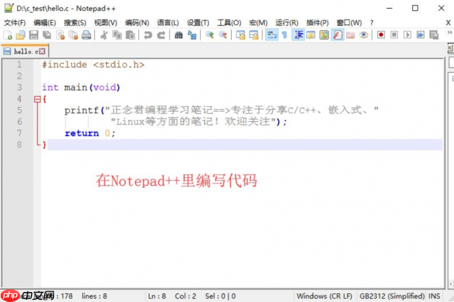454x302 pixels.
Task: Open the 设置(T) menu
Action: click(x=198, y=23)
